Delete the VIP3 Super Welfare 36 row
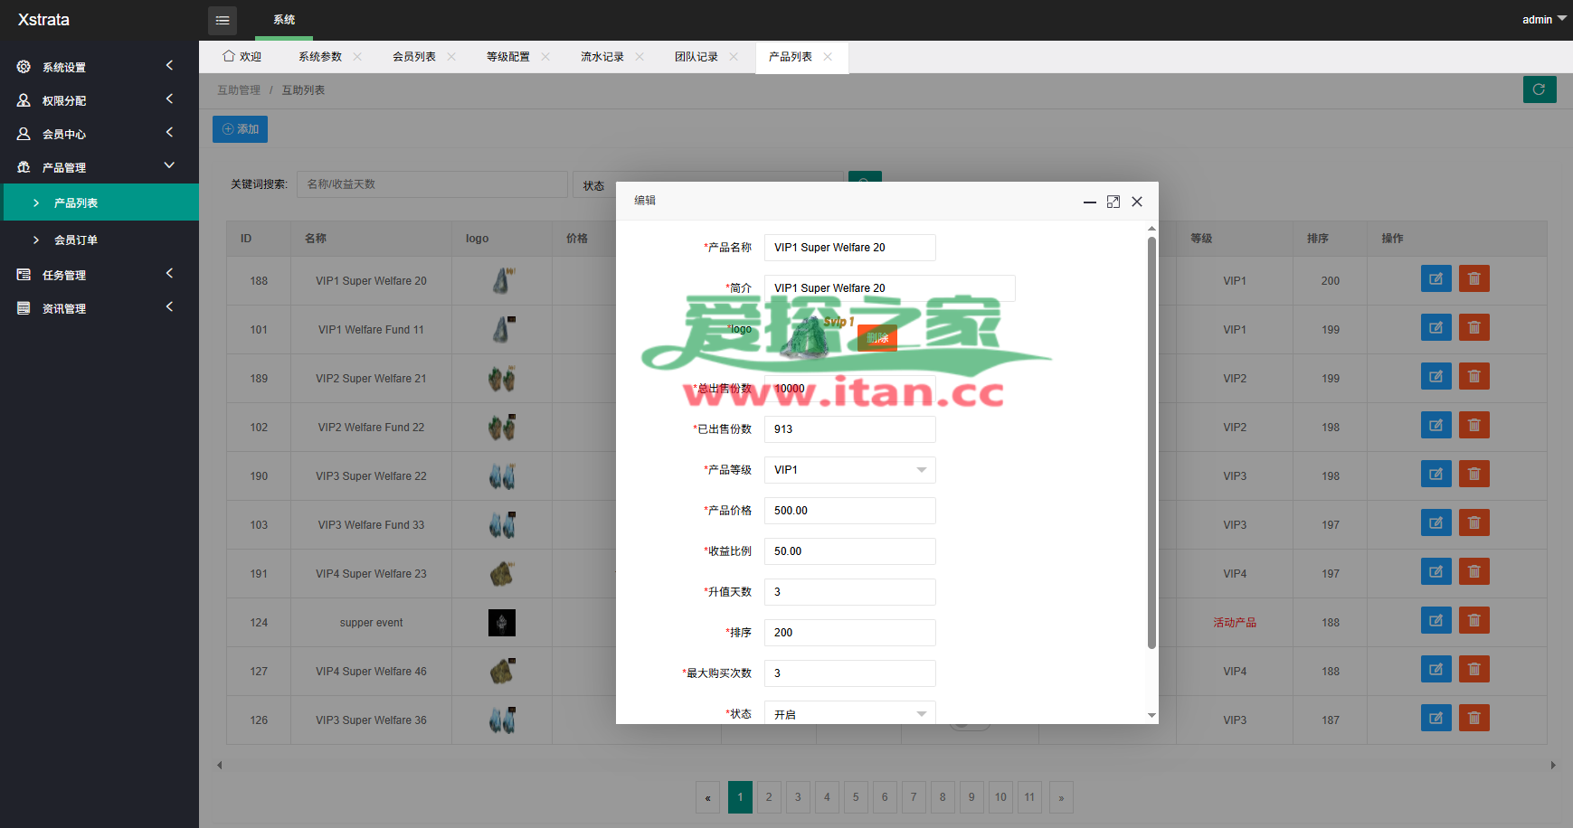The width and height of the screenshot is (1573, 828). pyautogui.click(x=1474, y=719)
